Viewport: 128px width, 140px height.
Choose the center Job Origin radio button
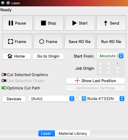tap(109, 68)
